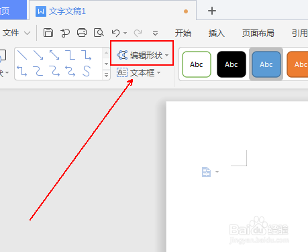Click the WPS document icon in tab
Viewport: 308px width, 252px height.
coord(41,11)
